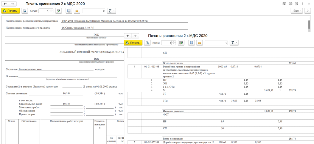
Task: Click the sum value field showing 0 in the back window
Action: (94, 11)
